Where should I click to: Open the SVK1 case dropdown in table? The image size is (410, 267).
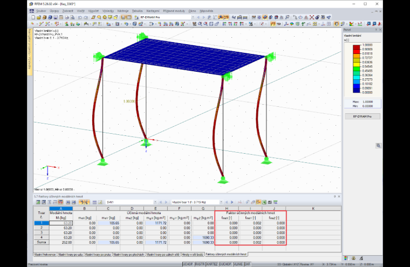[x=155, y=202]
